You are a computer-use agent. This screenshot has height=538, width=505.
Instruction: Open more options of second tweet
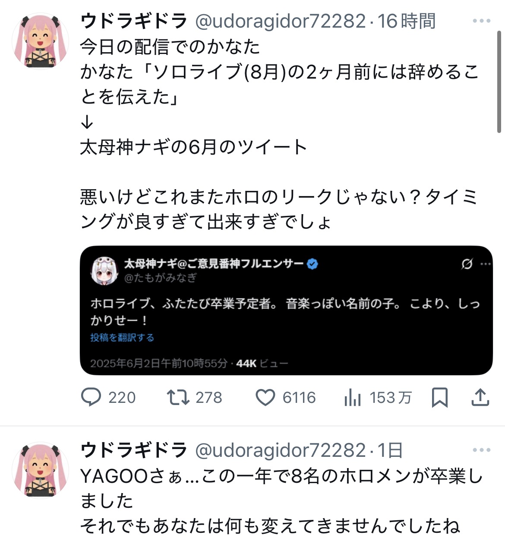[x=481, y=450]
